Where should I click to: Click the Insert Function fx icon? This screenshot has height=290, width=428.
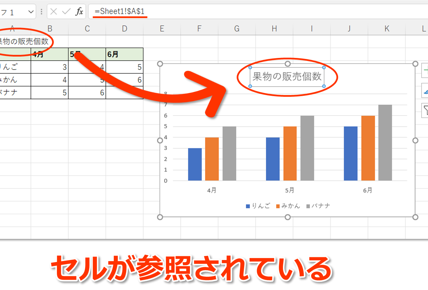click(79, 12)
